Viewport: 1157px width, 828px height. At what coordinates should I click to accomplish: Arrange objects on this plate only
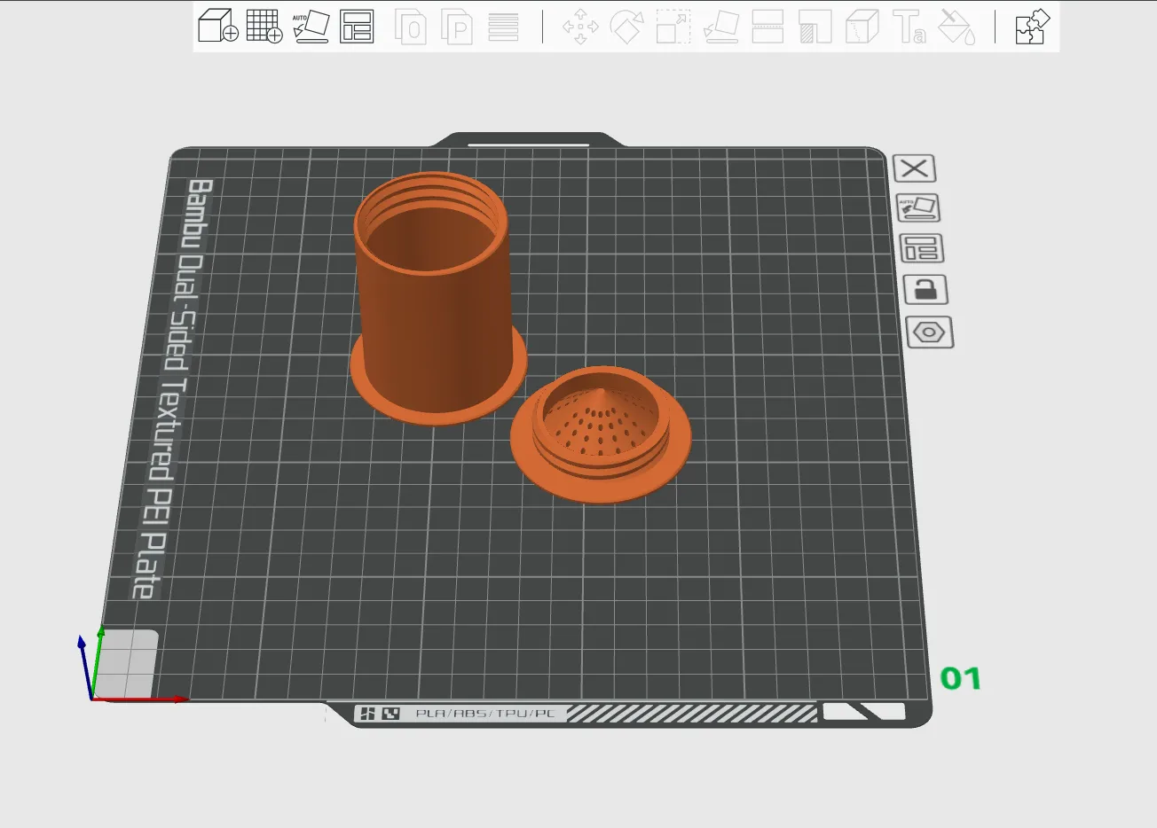[x=921, y=249]
